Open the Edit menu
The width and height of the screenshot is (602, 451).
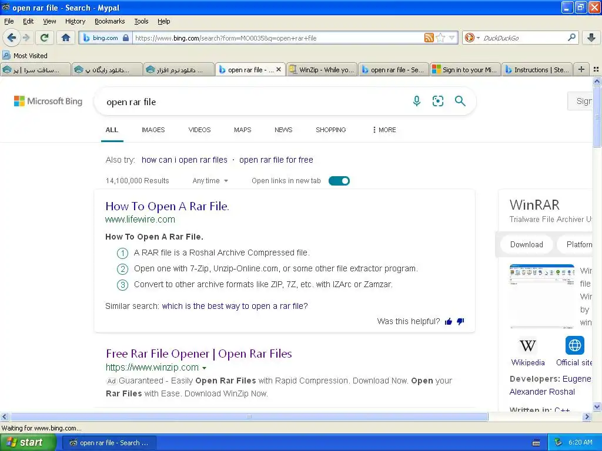[28, 21]
